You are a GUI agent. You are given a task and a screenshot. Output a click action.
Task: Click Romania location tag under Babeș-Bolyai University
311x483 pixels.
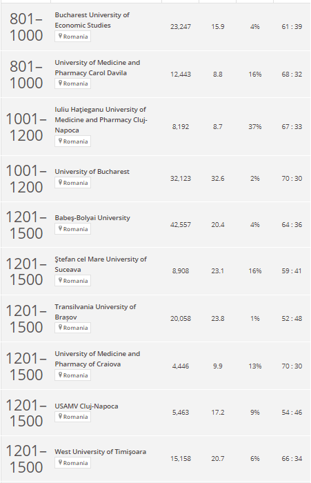pos(72,229)
